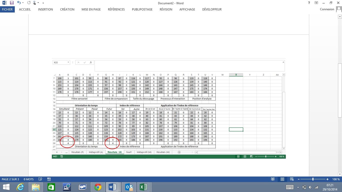Open the MISE EN PAGE tab
This screenshot has width=342, height=192.
click(x=91, y=9)
